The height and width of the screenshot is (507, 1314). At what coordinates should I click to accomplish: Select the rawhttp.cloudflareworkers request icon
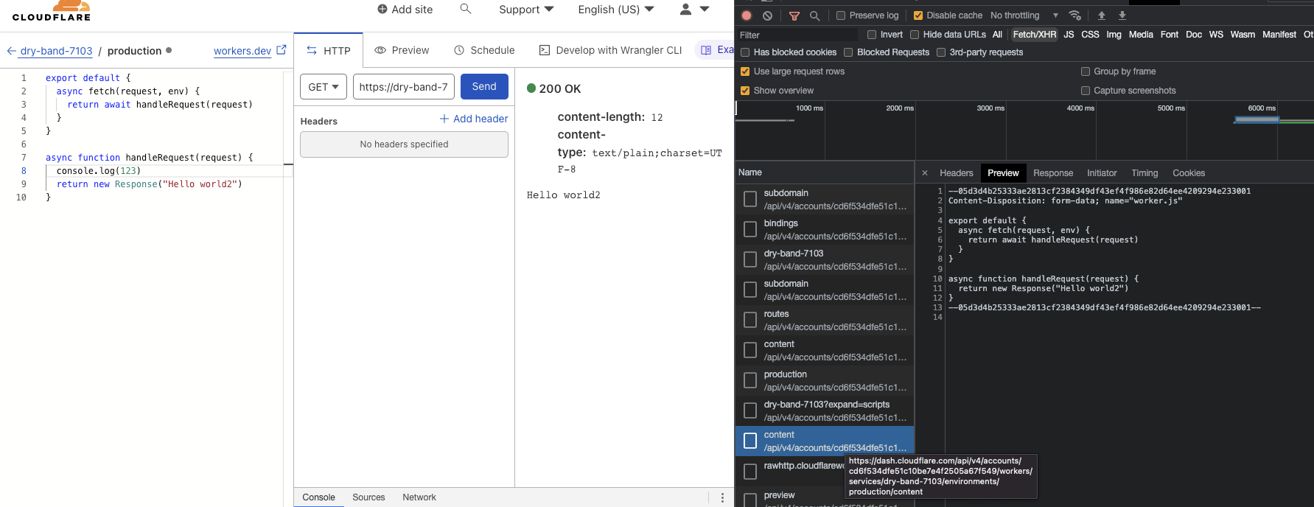point(750,471)
